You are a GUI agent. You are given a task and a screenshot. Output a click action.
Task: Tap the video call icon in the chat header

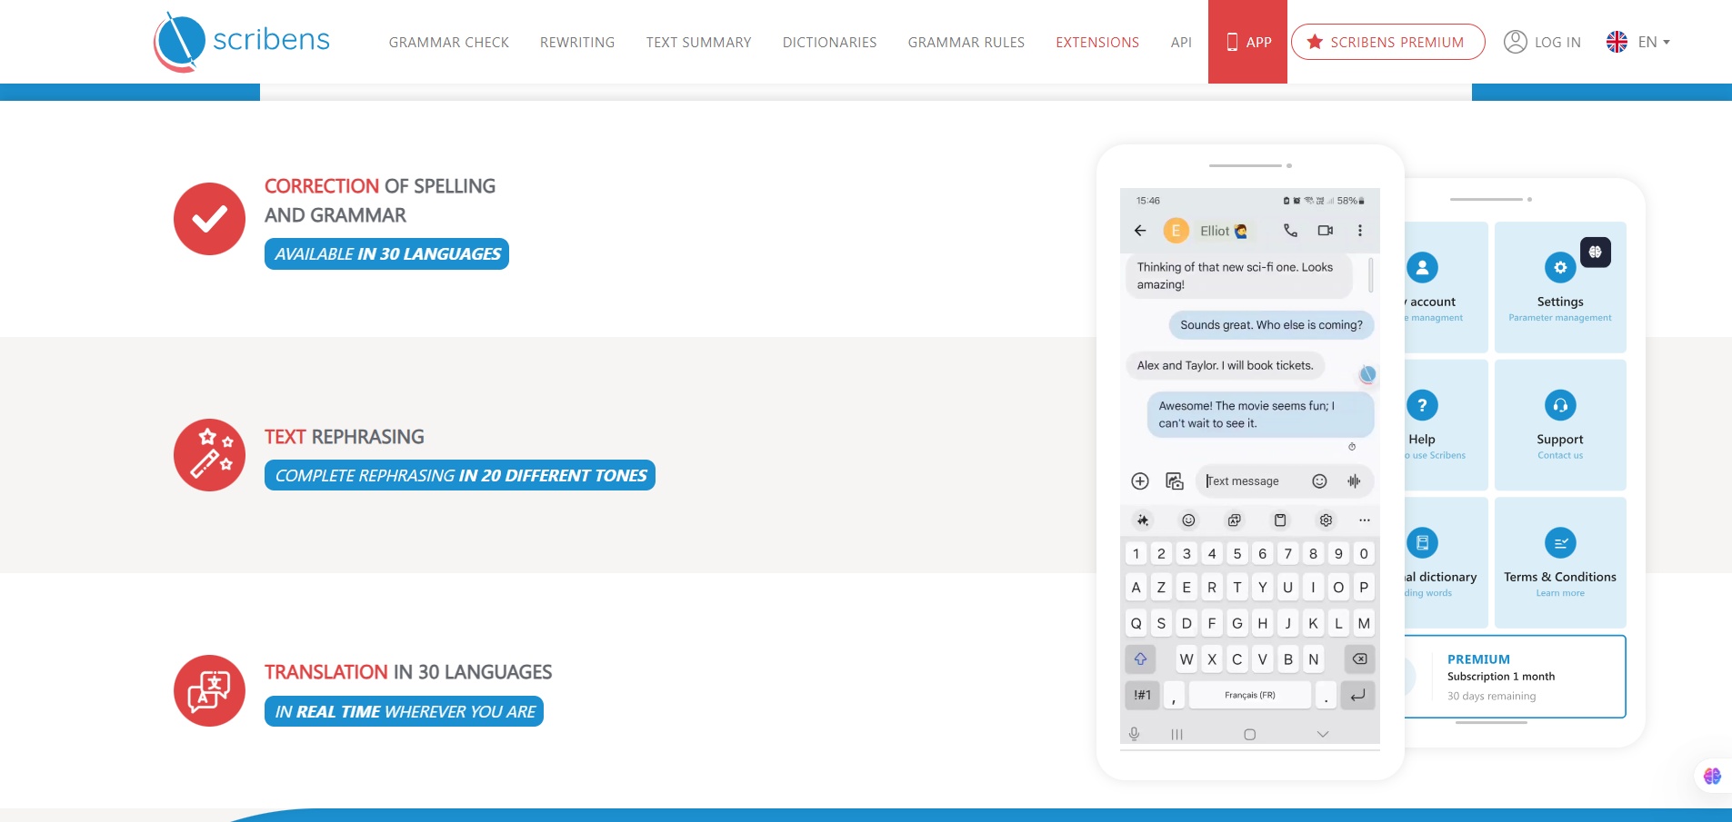1326,231
